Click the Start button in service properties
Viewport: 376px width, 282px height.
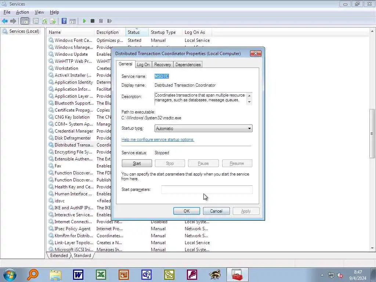click(137, 163)
